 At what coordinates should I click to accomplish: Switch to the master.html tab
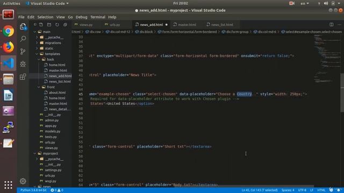click(x=187, y=25)
